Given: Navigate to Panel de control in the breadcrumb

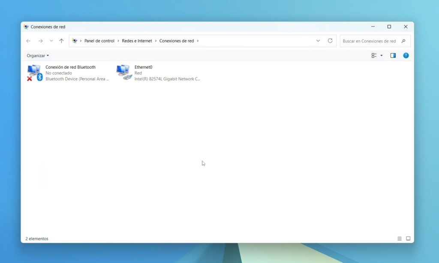Looking at the screenshot, I should (99, 41).
